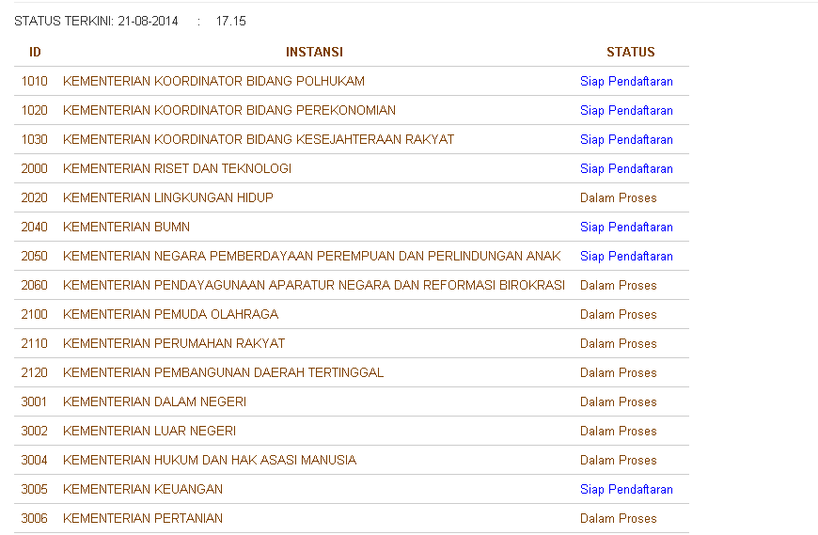Select KEMENTERIAN KEUANGAN name

(x=142, y=490)
